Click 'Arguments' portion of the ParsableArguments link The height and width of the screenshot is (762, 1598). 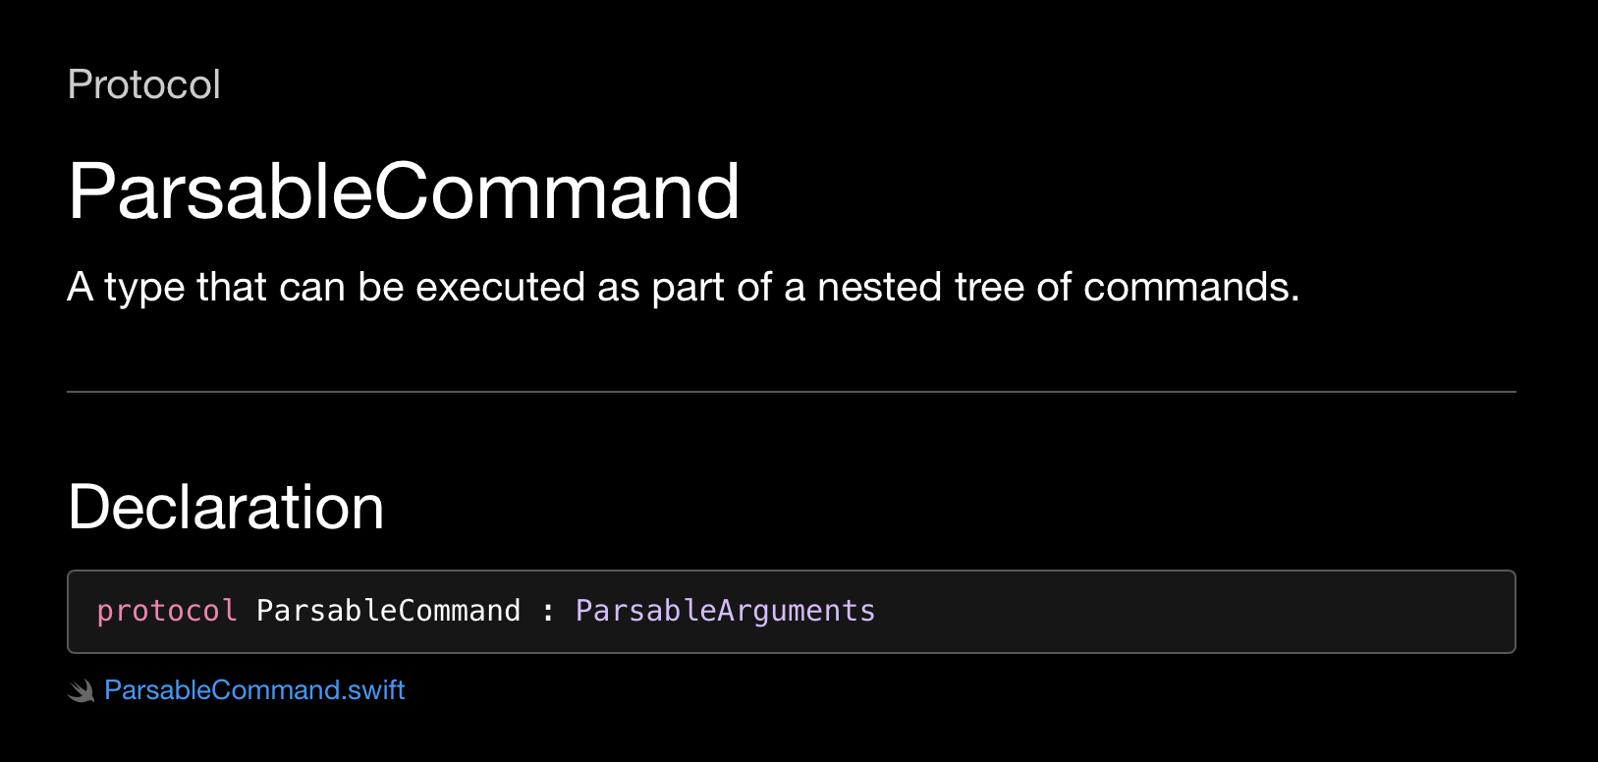(x=796, y=611)
